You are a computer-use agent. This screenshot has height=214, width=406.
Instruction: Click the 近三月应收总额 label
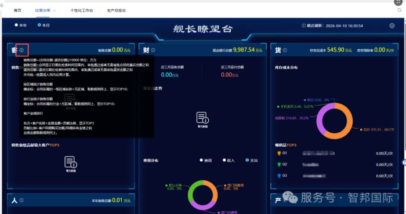coord(172,67)
